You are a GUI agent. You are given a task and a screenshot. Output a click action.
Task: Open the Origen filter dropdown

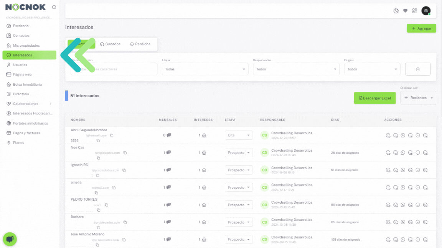point(372,69)
